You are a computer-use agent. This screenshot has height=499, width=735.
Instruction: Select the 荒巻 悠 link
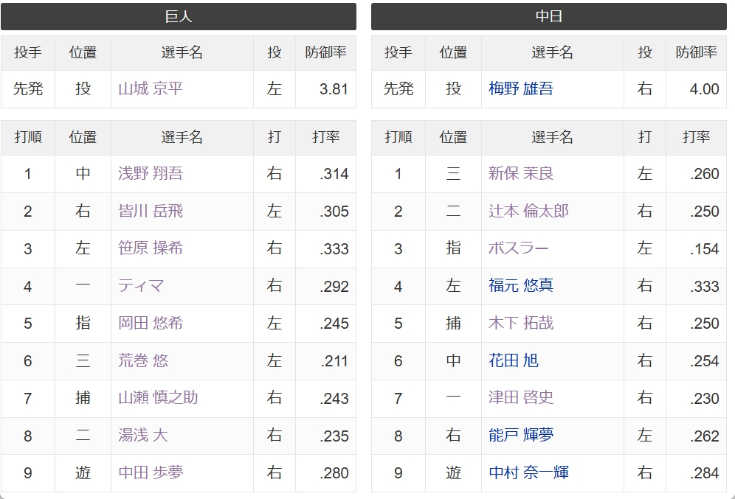(143, 360)
